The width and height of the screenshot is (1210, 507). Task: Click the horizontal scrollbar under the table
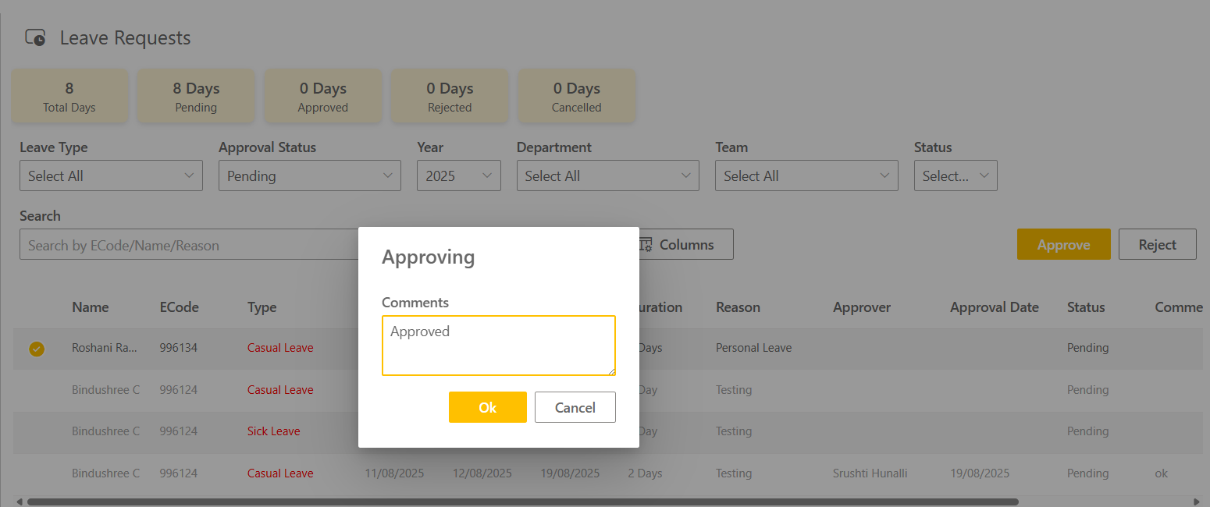[521, 502]
